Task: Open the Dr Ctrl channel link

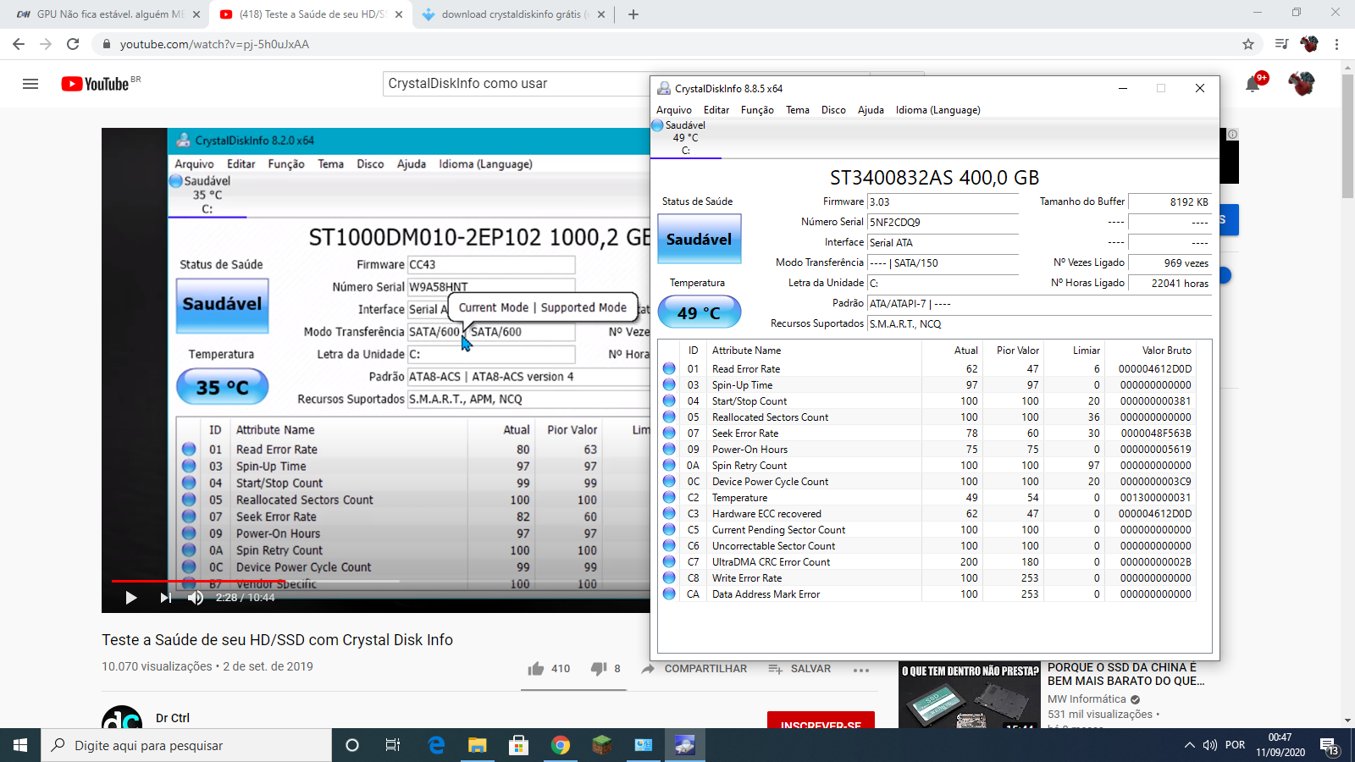Action: [x=173, y=718]
